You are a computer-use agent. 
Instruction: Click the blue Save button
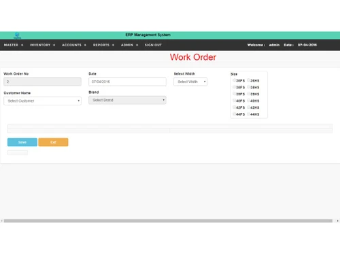point(22,142)
